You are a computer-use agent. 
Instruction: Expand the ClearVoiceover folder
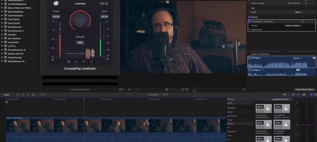[2, 16]
